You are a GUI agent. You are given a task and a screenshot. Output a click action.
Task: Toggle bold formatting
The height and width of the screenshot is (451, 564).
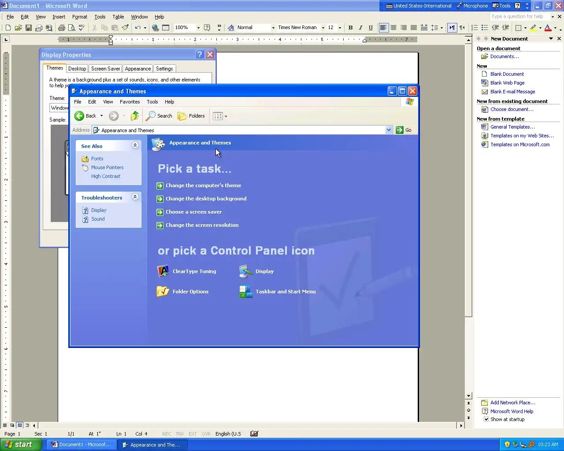coord(350,28)
